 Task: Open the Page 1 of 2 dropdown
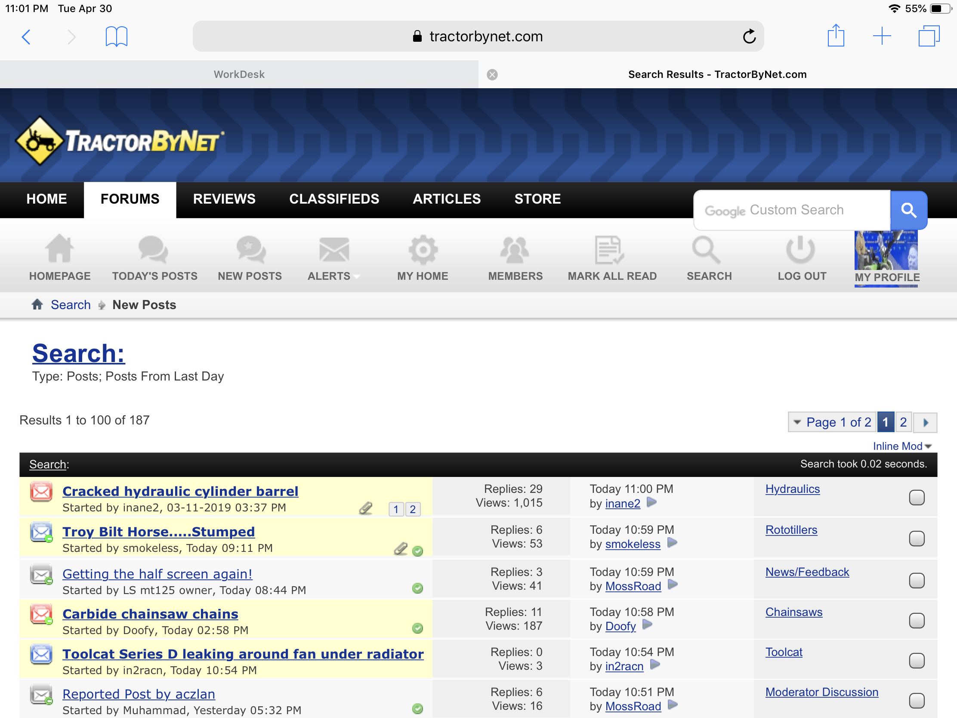pyautogui.click(x=832, y=422)
